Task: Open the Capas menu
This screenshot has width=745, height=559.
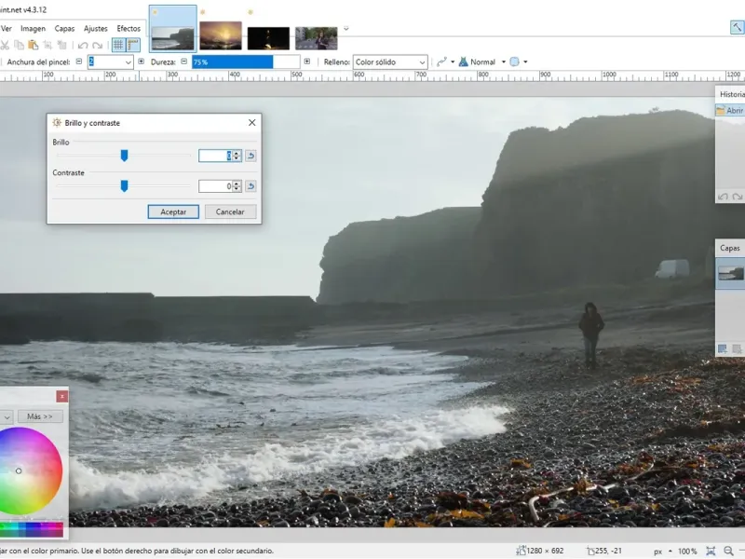Action: pos(64,29)
